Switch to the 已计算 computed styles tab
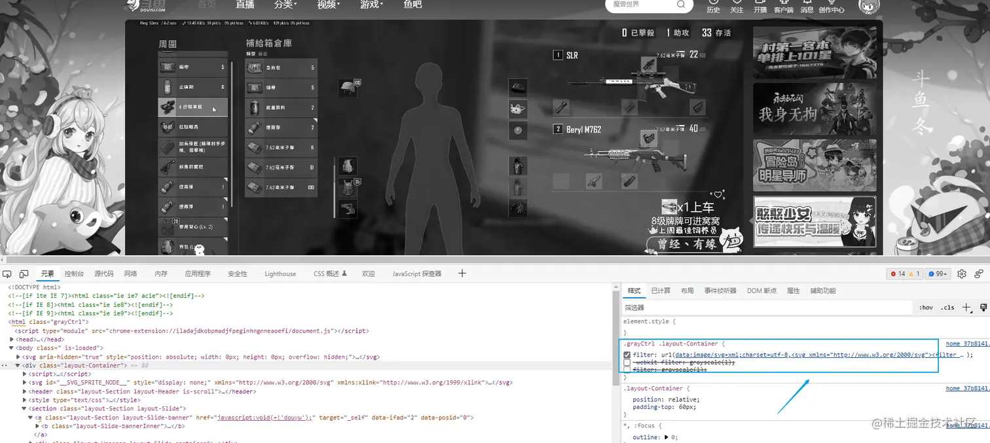The height and width of the screenshot is (443, 990). click(660, 291)
